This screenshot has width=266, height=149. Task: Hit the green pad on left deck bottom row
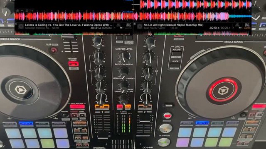(48, 143)
